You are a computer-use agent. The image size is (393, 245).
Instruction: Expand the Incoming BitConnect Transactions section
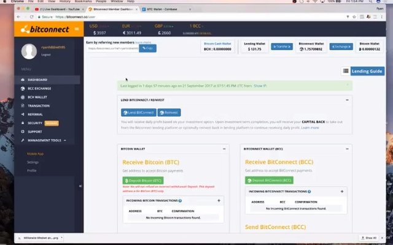tap(342, 192)
